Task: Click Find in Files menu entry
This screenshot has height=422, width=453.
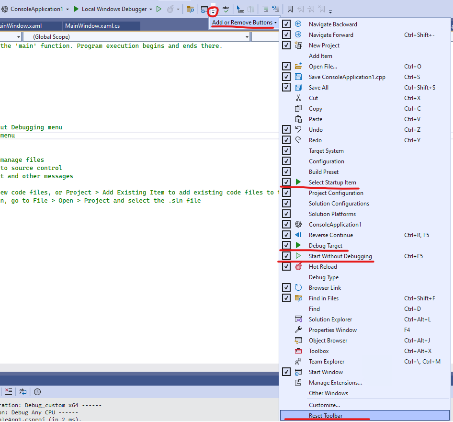Action: (365, 298)
